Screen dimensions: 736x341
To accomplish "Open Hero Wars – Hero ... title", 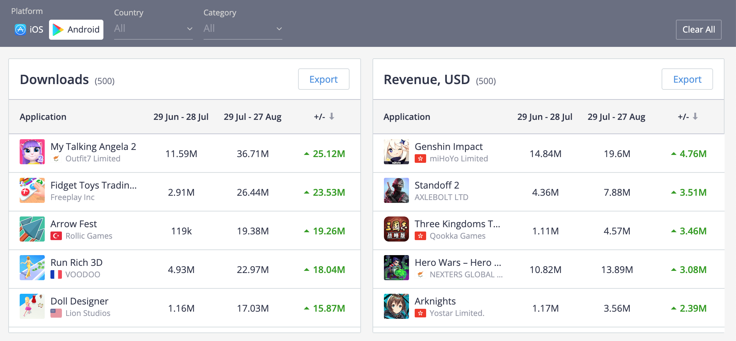I will pos(458,262).
